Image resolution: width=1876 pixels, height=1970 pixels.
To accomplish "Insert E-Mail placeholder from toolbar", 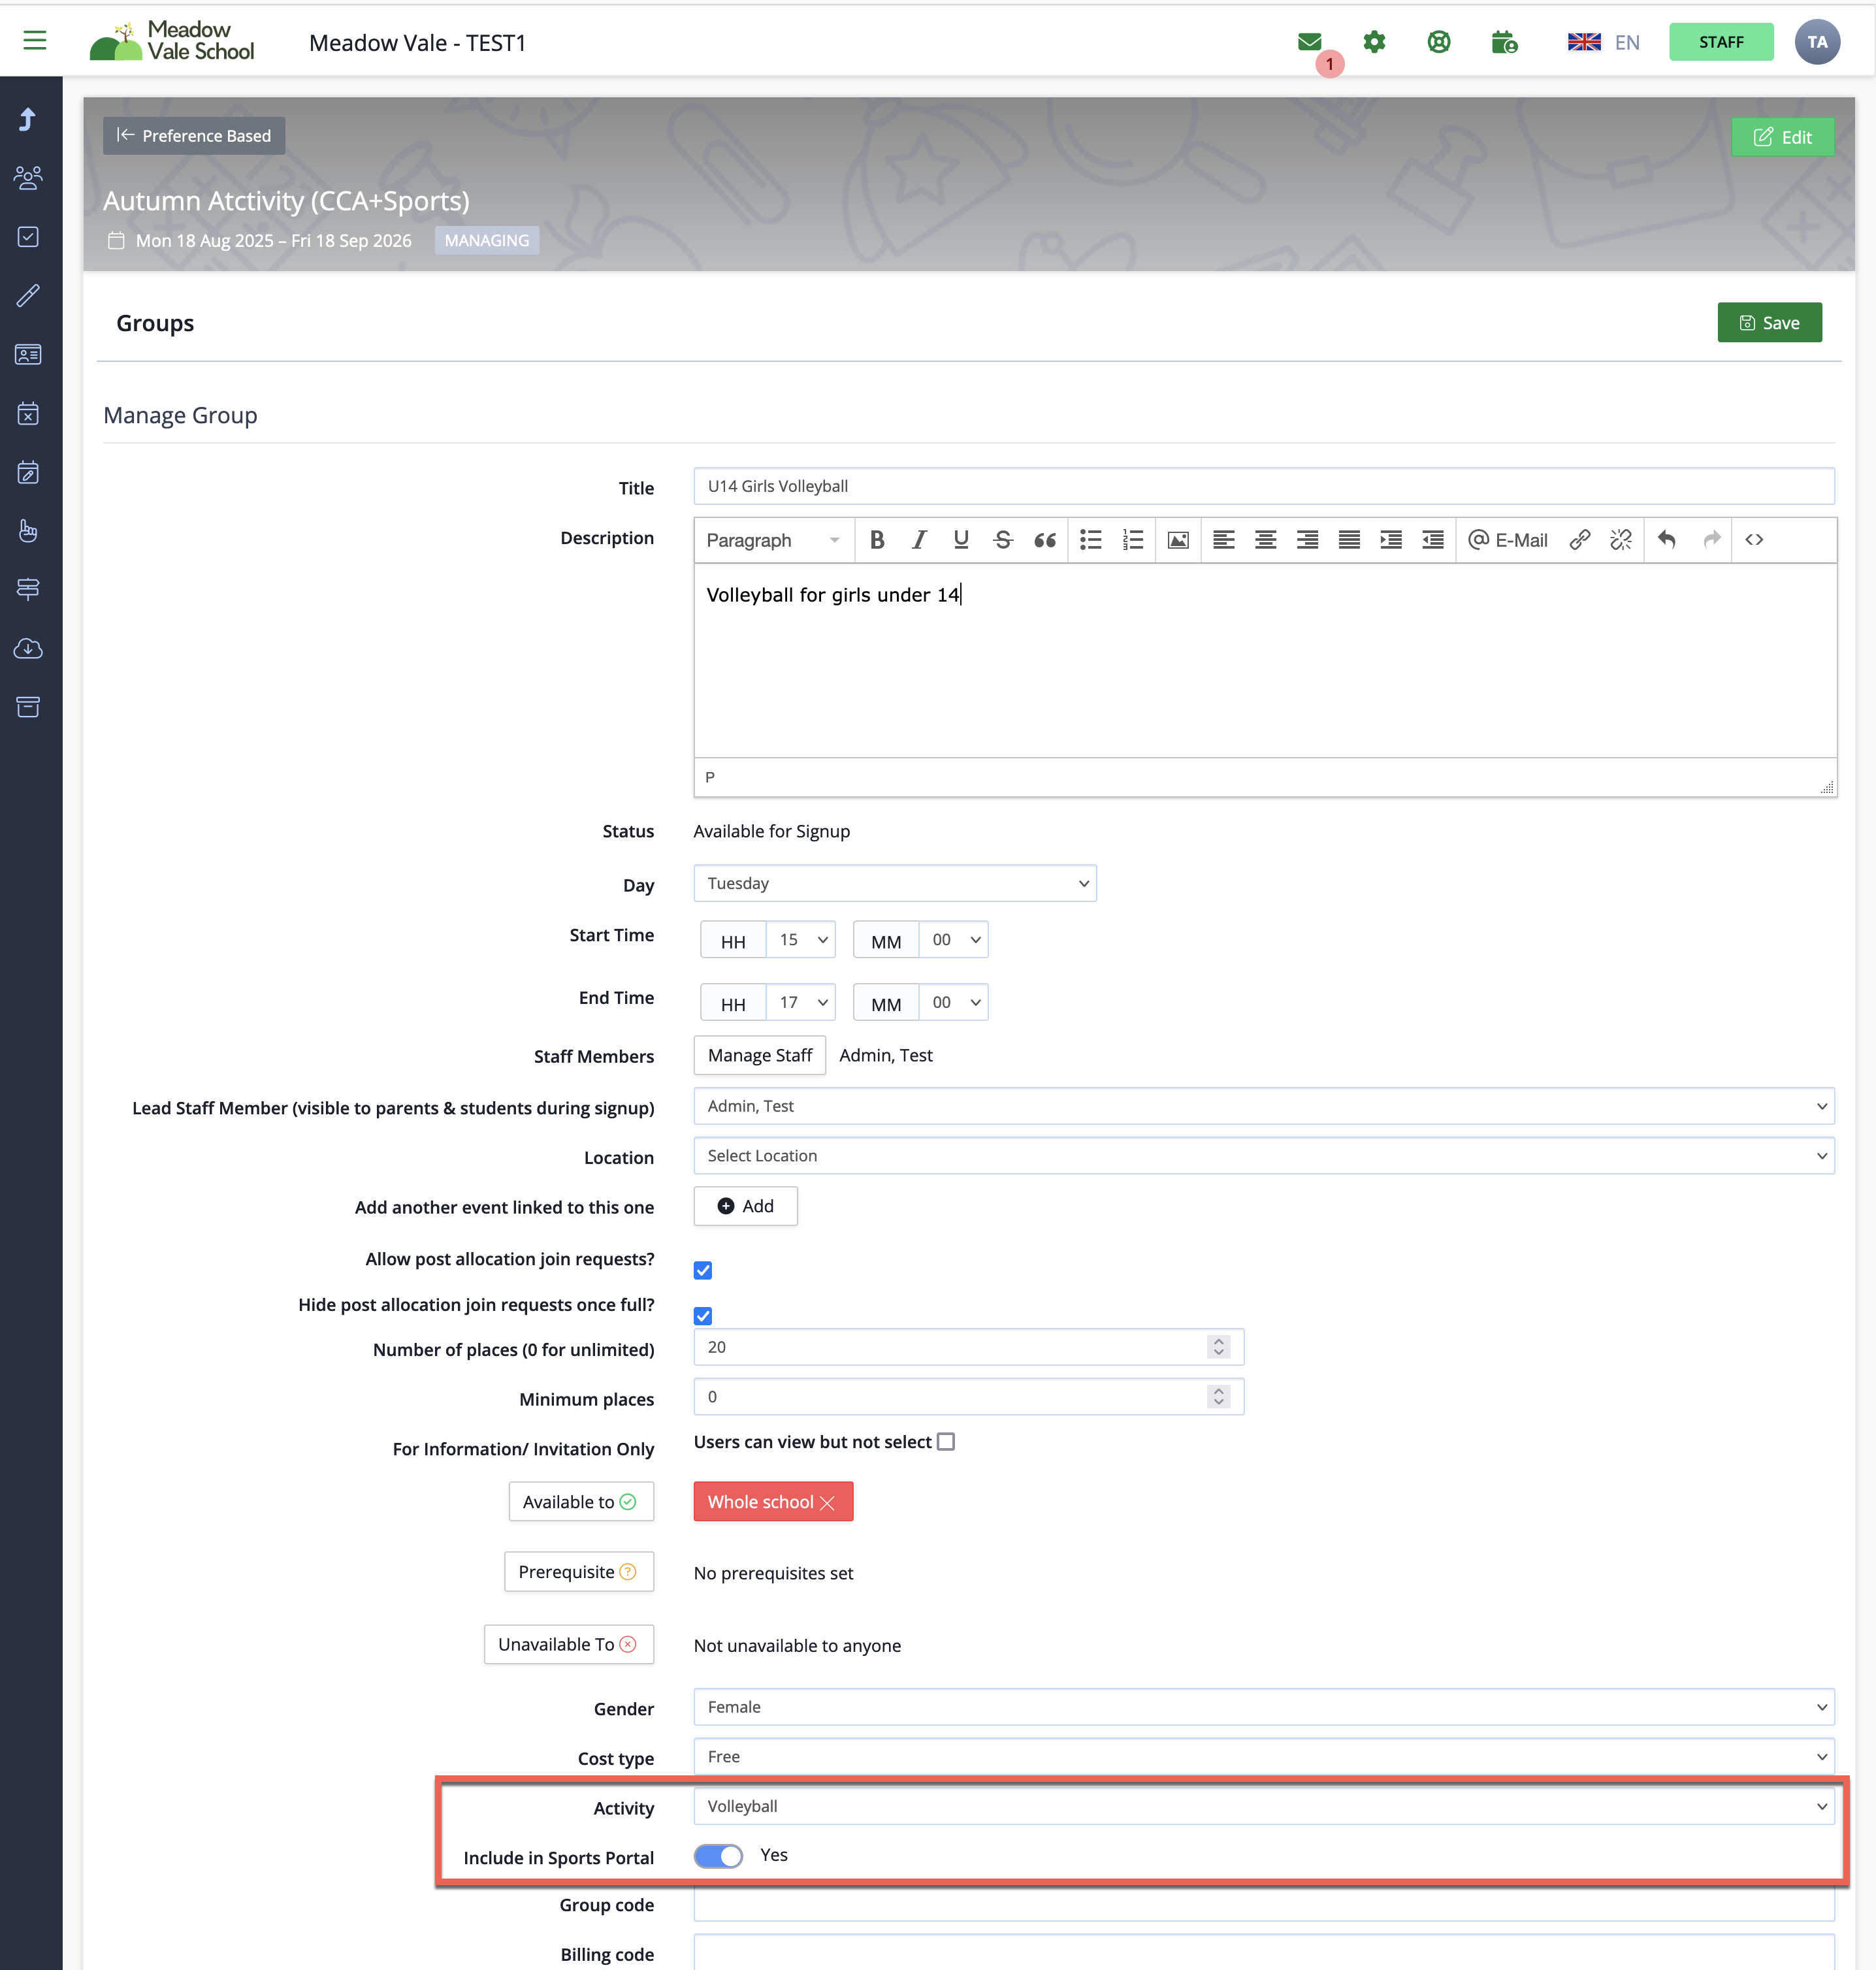I will point(1508,540).
